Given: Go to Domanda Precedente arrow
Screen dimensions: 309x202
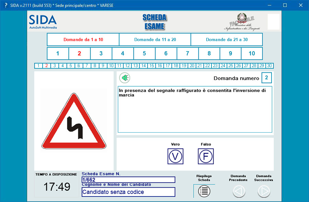Looking at the screenshot, I should click(x=239, y=191).
